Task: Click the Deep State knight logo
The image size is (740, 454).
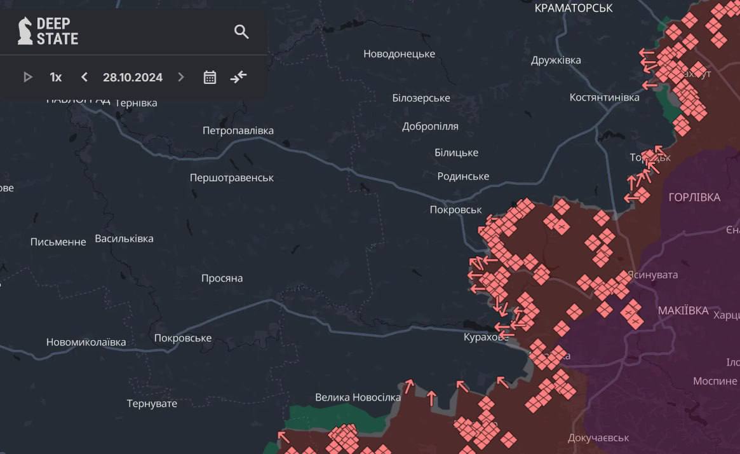Action: 25,31
